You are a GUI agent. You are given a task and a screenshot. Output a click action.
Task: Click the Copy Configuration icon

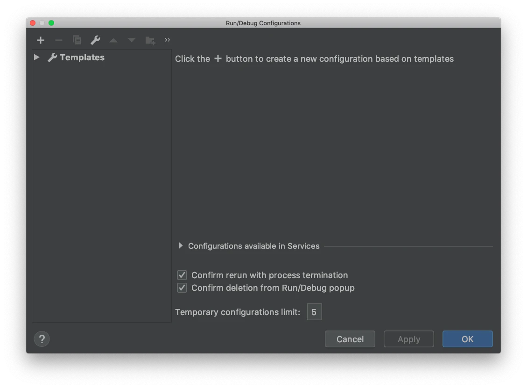pyautogui.click(x=77, y=40)
